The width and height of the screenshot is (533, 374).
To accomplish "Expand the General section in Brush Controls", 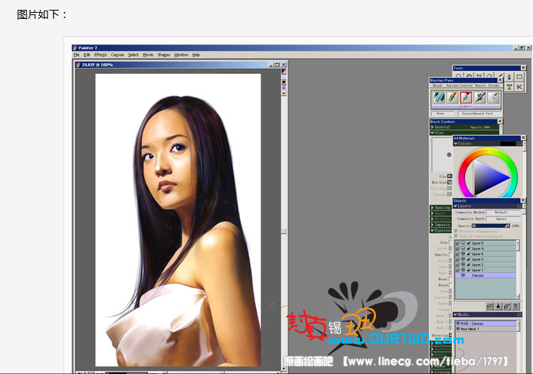I will click(x=433, y=127).
